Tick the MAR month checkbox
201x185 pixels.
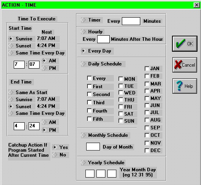point(147,84)
